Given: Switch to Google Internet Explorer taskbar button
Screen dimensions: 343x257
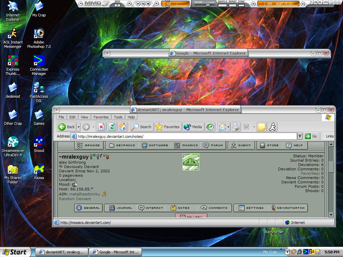Looking at the screenshot, I should [116, 252].
